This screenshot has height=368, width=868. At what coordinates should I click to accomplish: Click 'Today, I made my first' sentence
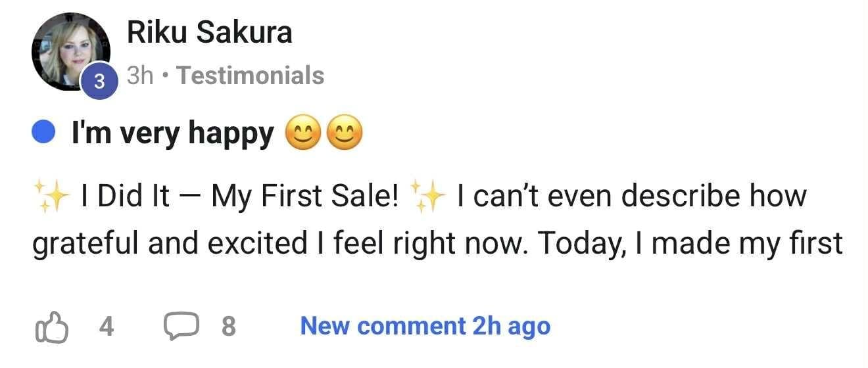pos(690,243)
